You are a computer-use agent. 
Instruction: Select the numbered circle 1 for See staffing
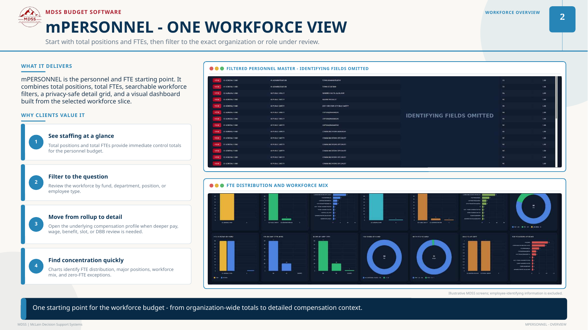(x=36, y=142)
